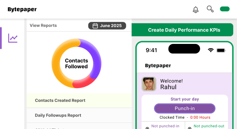Click the search magnifier icon
The height and width of the screenshot is (129, 237).
(x=210, y=9)
